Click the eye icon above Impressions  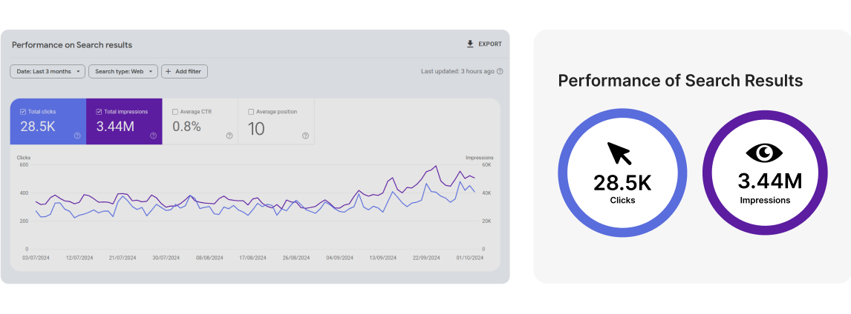coord(764,153)
